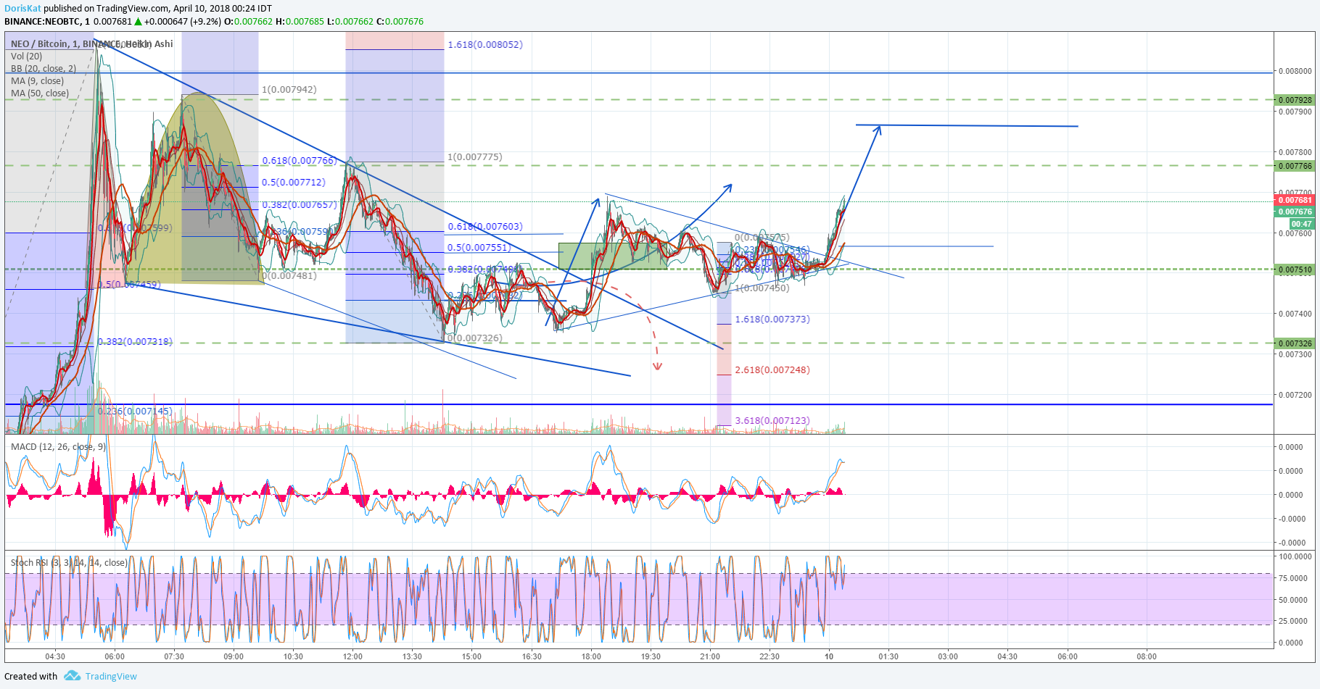The image size is (1320, 689).
Task: Click the green 0.007766 price axis tag
Action: 1295,166
